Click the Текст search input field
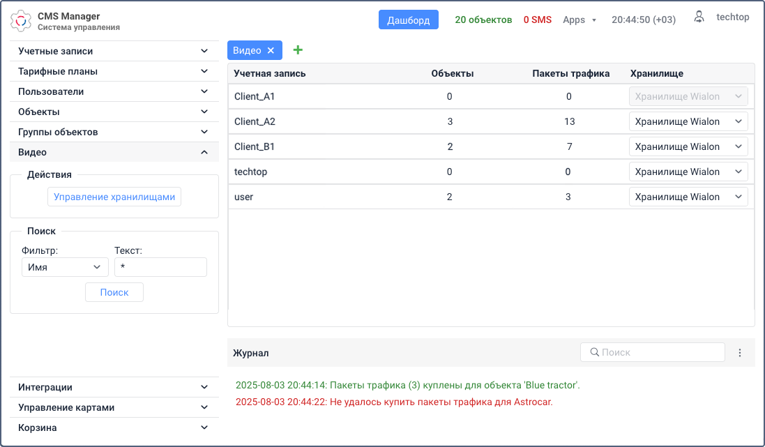This screenshot has height=447, width=765. 160,267
